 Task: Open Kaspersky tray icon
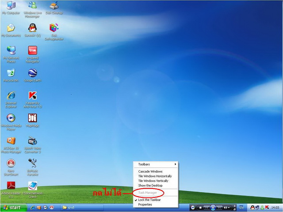[267, 208]
